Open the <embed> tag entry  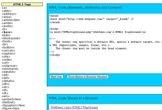click(11, 99)
